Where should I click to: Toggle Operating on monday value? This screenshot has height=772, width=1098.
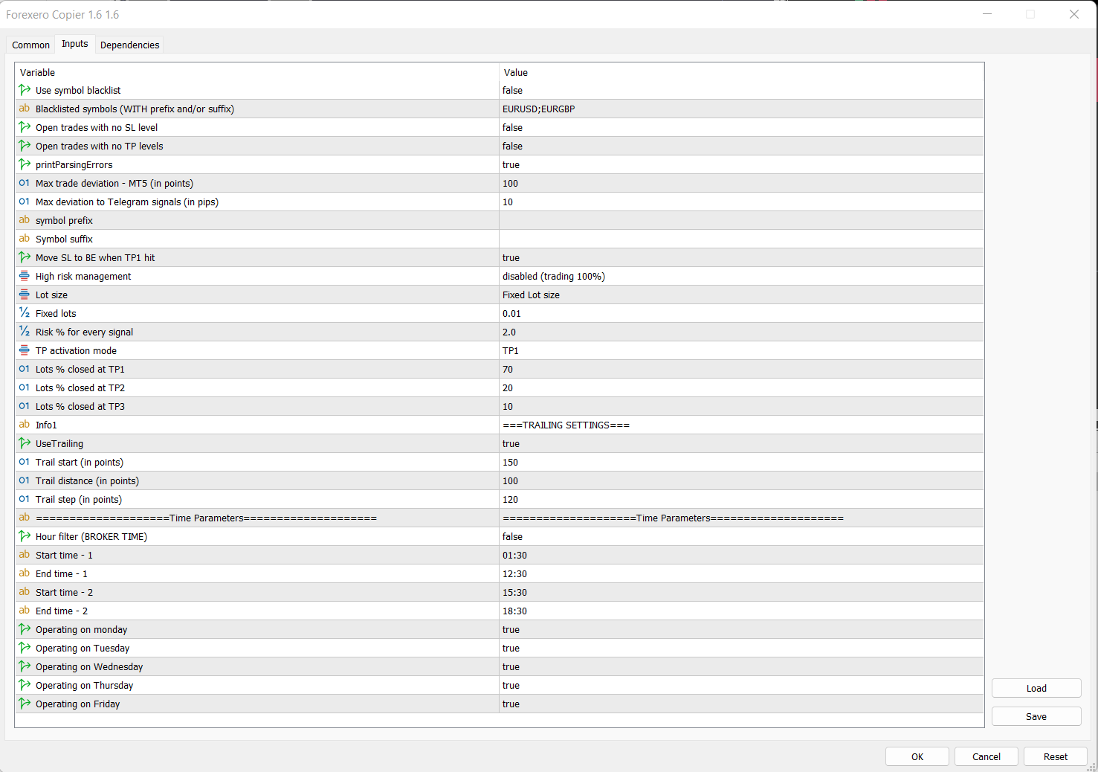click(x=741, y=629)
